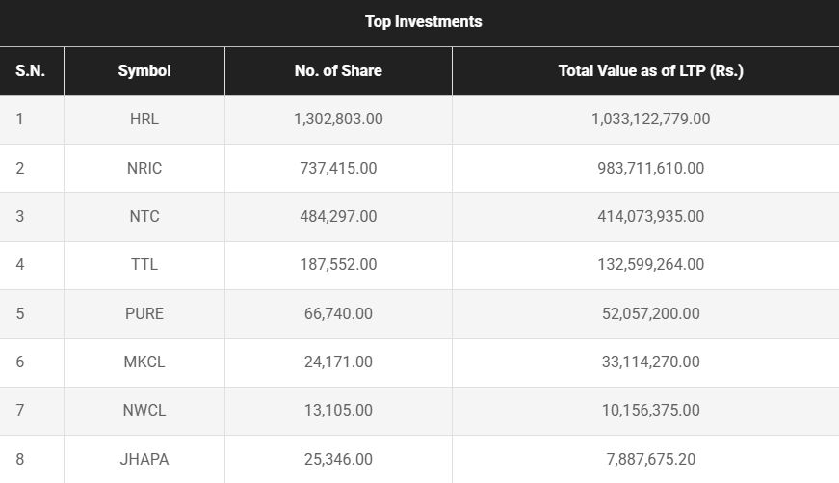Viewport: 839px width, 483px height.
Task: Choose the MKCL symbol cell
Action: coord(144,362)
